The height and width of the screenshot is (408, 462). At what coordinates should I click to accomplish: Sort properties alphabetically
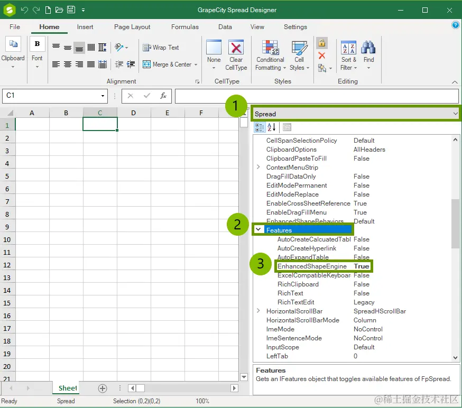coord(271,127)
